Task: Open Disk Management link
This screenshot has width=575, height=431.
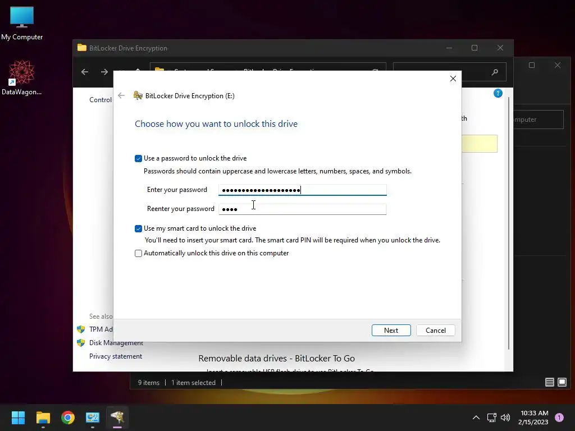Action: [116, 343]
